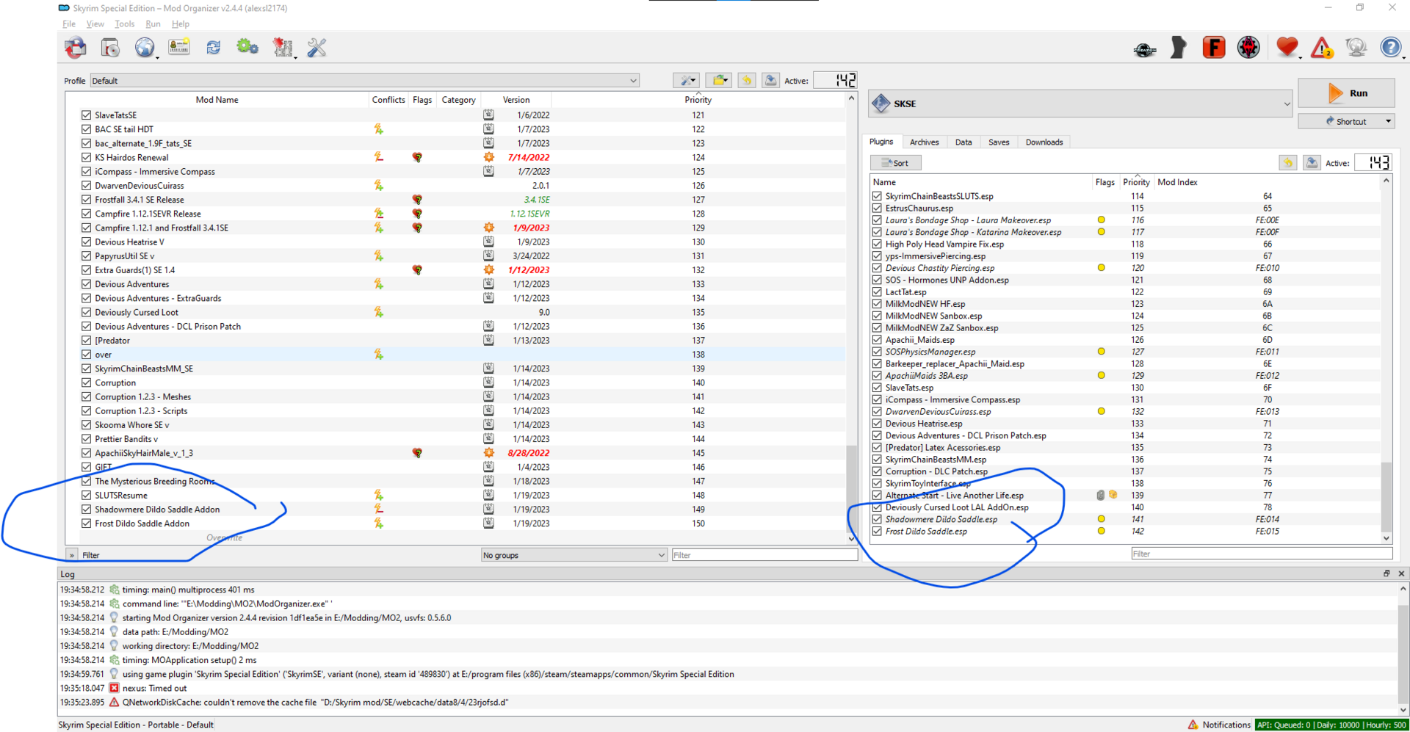This screenshot has width=1410, height=732.
Task: Click the orange Run button
Action: coord(1346,93)
